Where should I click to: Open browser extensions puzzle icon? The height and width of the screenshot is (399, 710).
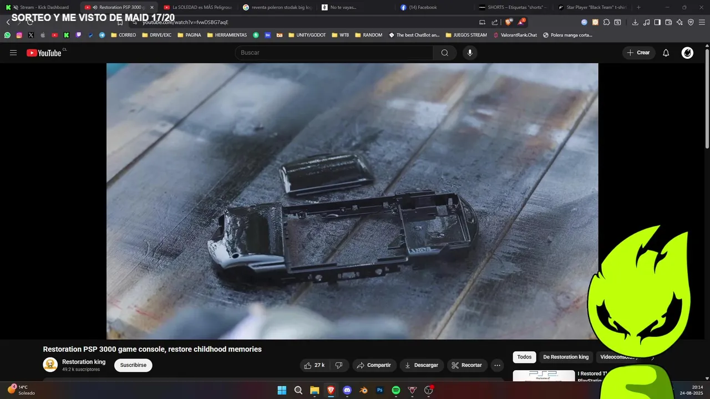pyautogui.click(x=606, y=22)
